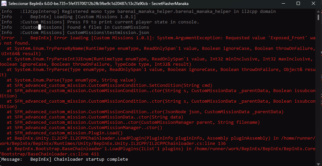322x166 pixels.
Task: Click the white selection block in 'Custom Missions'
Action: coord(40,27)
